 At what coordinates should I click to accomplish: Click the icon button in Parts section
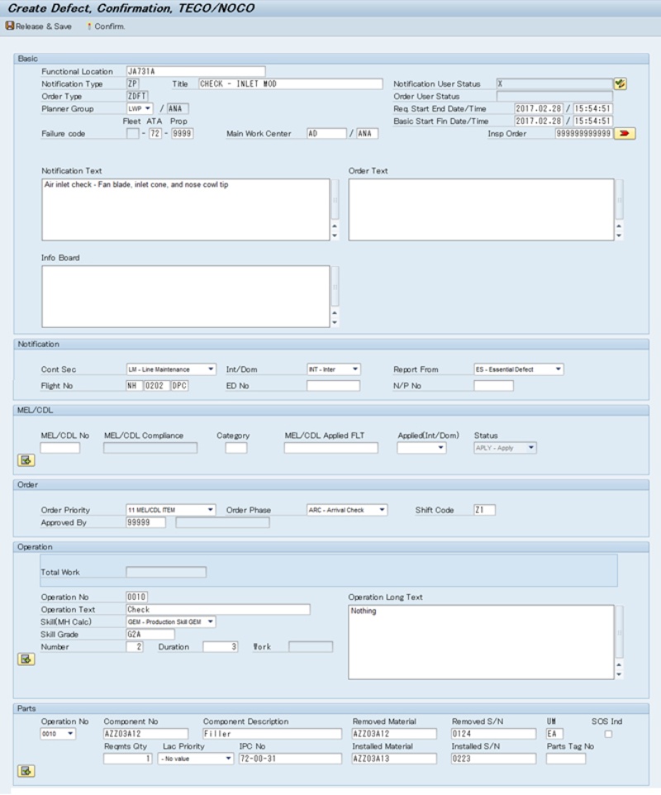pos(26,771)
